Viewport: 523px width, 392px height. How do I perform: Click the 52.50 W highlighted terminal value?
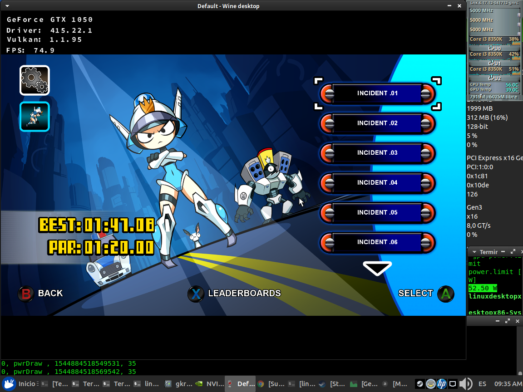point(483,288)
